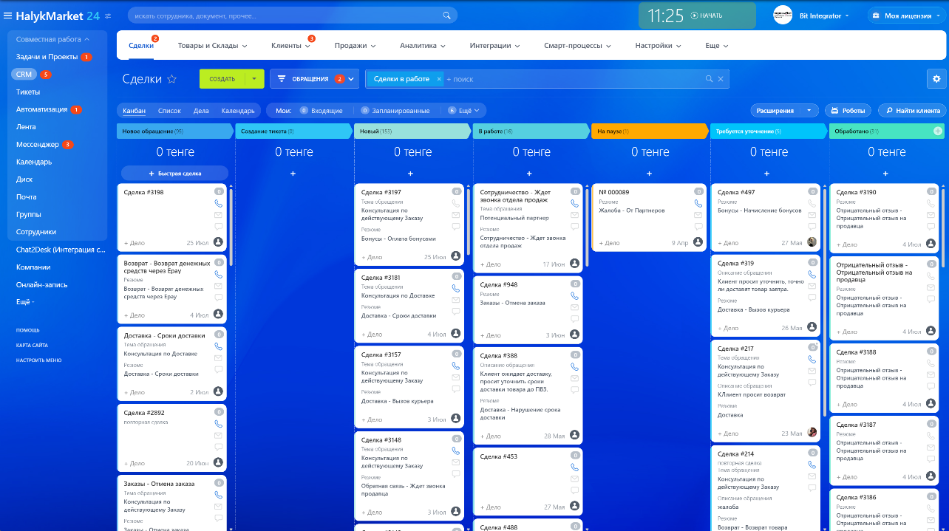Open the dropdown arrow next to Создать
Viewport: 949px width, 531px height.
254,79
